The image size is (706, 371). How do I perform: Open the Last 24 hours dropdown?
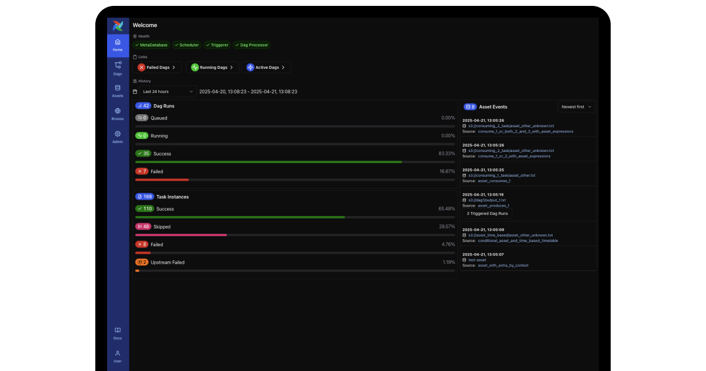click(168, 91)
